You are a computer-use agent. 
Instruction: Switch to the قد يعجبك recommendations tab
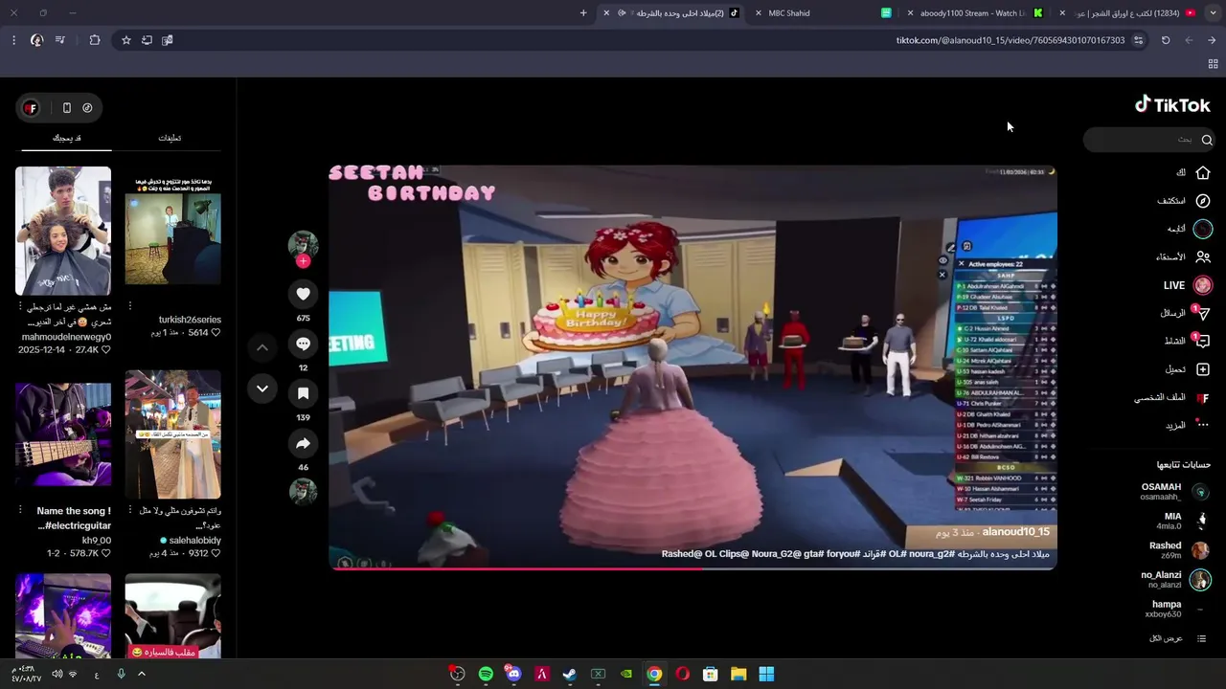66,138
